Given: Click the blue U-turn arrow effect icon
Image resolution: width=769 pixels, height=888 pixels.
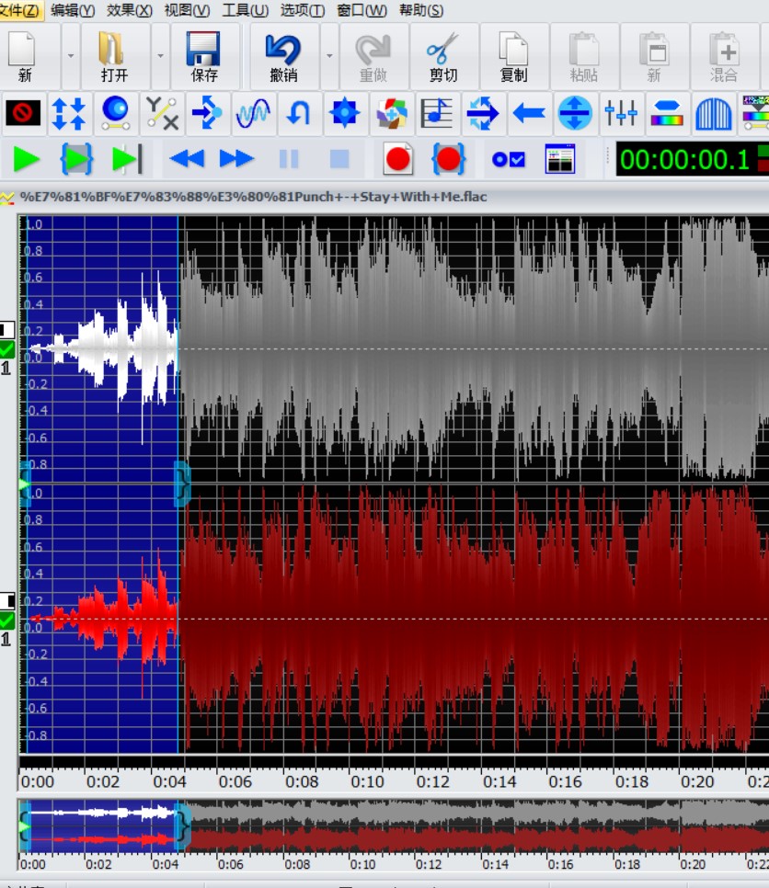Looking at the screenshot, I should click(x=299, y=113).
